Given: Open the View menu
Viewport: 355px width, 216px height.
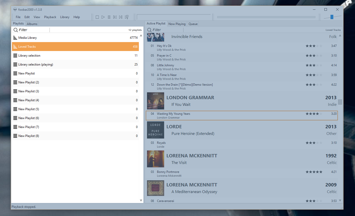Looking at the screenshot, I should click(37, 17).
